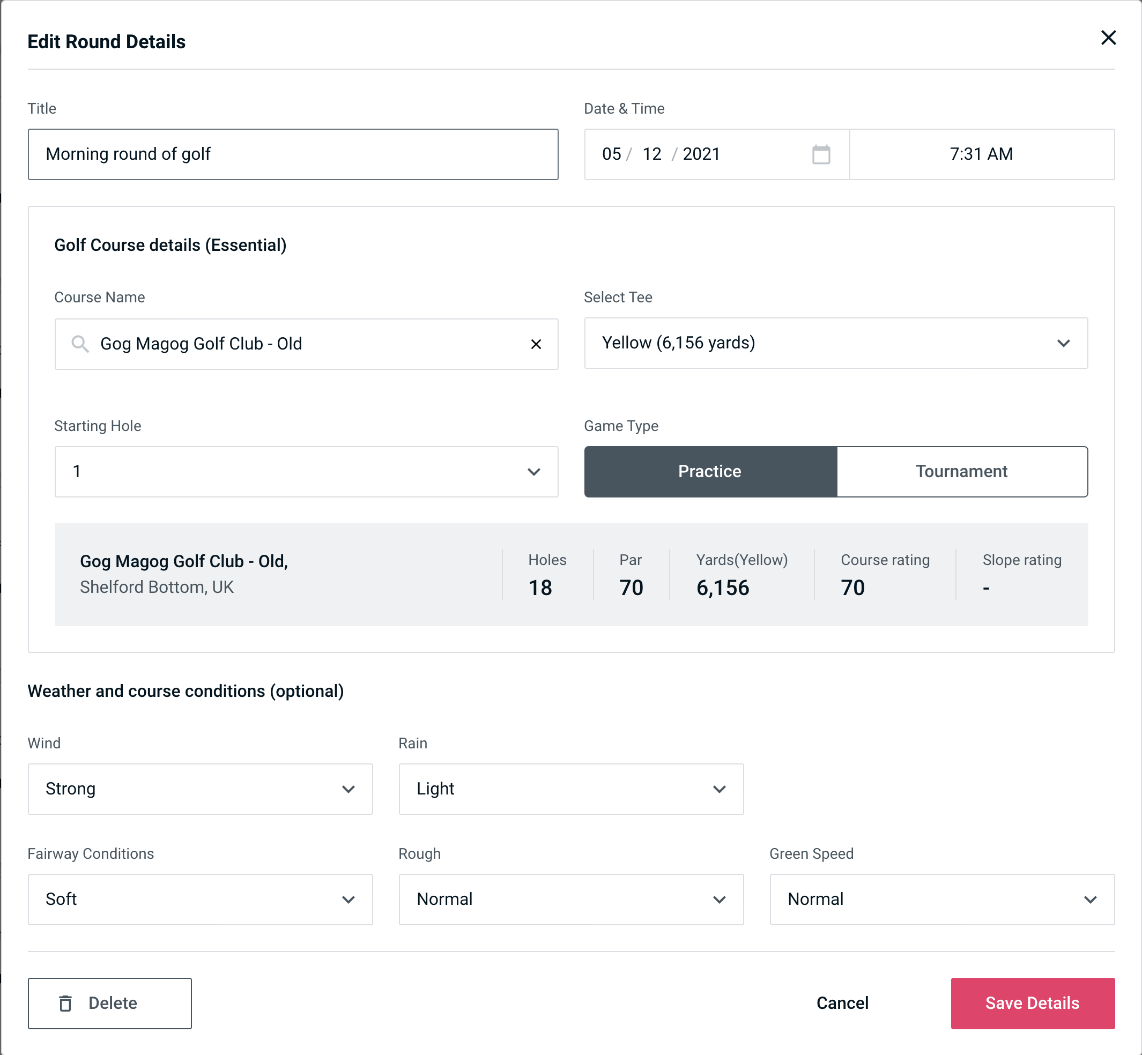Click the clear (X) icon in Course Name

[x=536, y=343]
